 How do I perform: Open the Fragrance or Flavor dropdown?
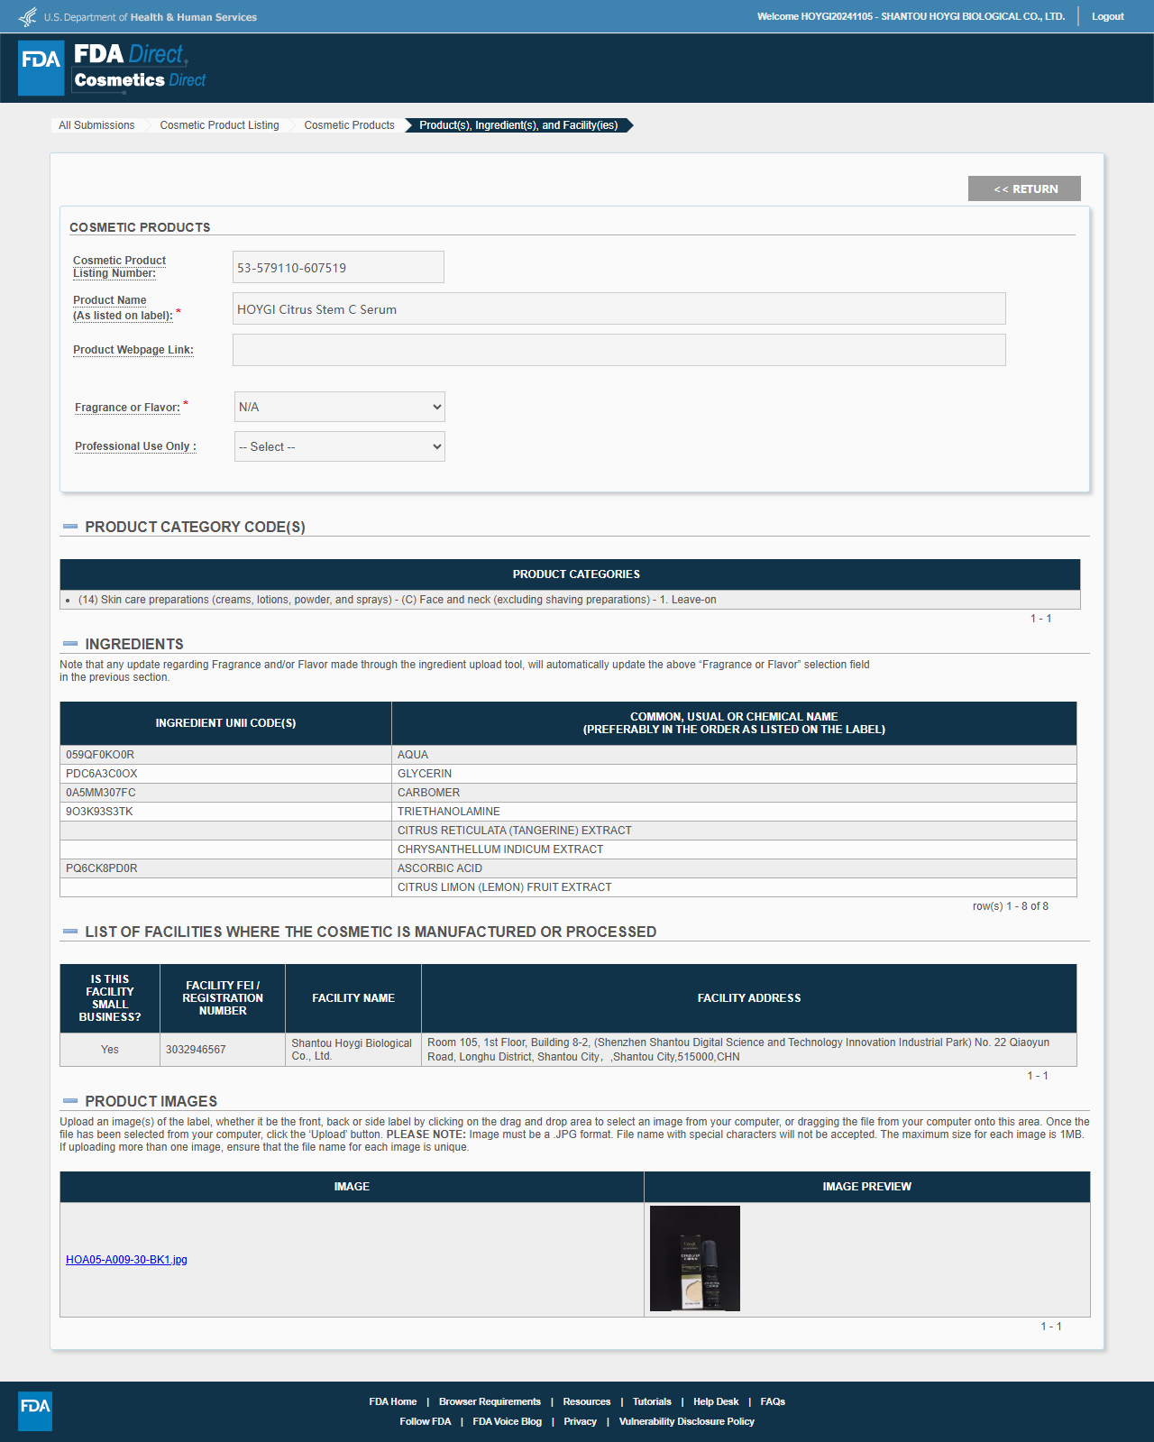coord(340,407)
